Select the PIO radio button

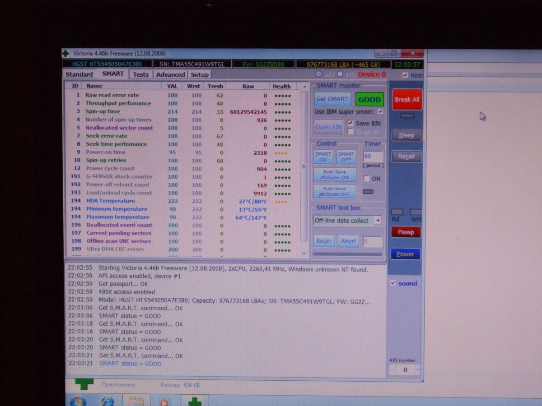(x=339, y=74)
